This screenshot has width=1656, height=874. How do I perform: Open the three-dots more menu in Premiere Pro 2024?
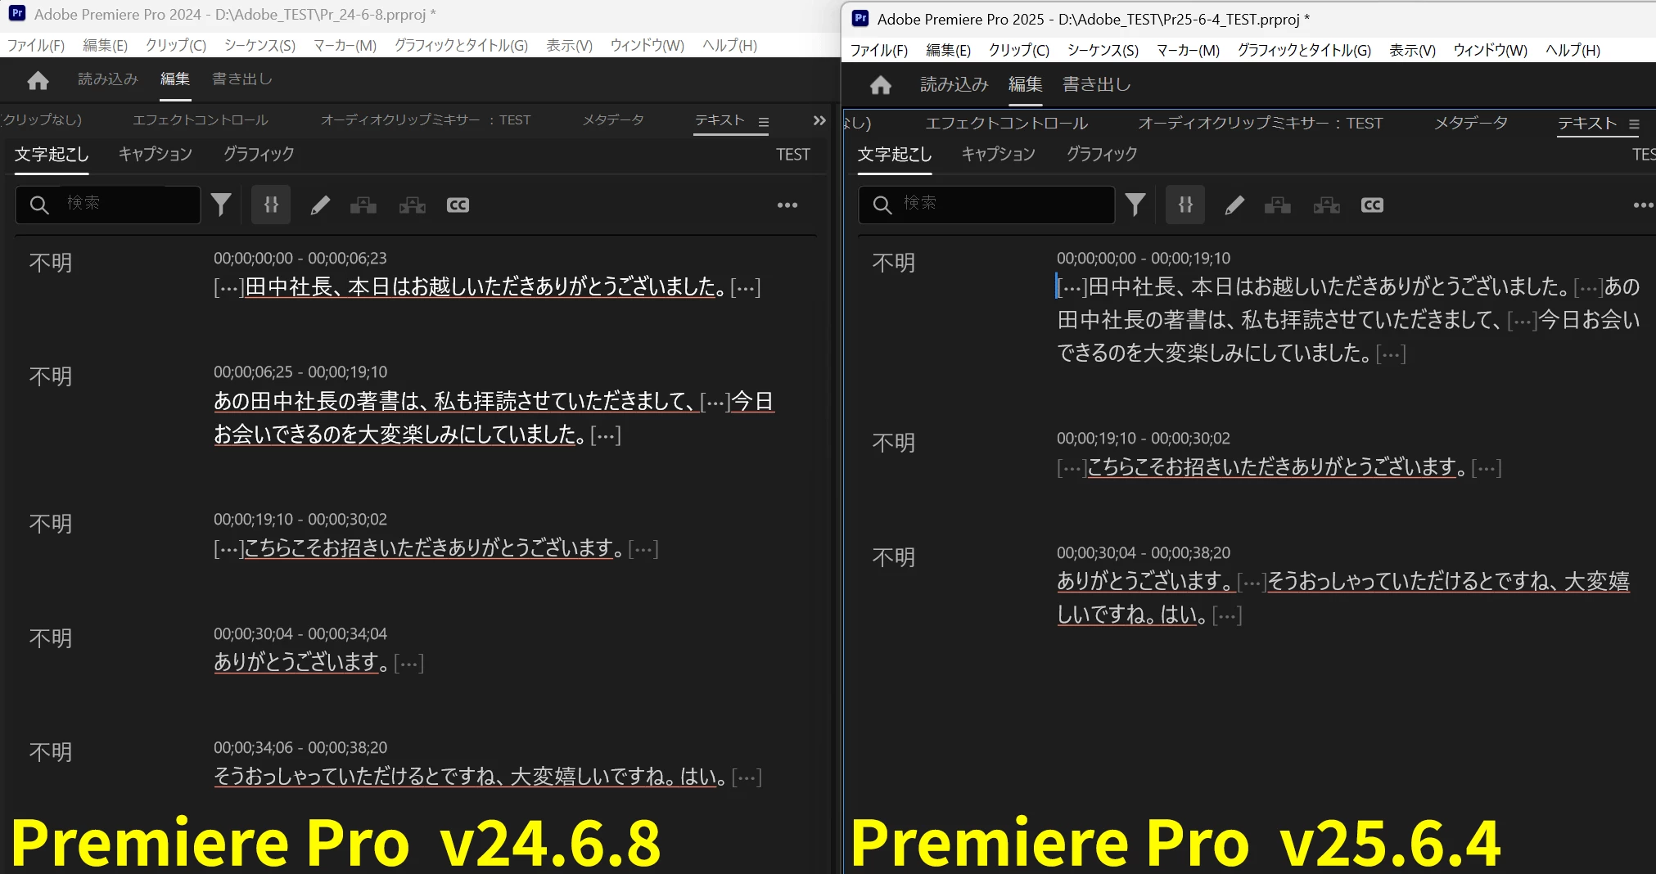[787, 205]
